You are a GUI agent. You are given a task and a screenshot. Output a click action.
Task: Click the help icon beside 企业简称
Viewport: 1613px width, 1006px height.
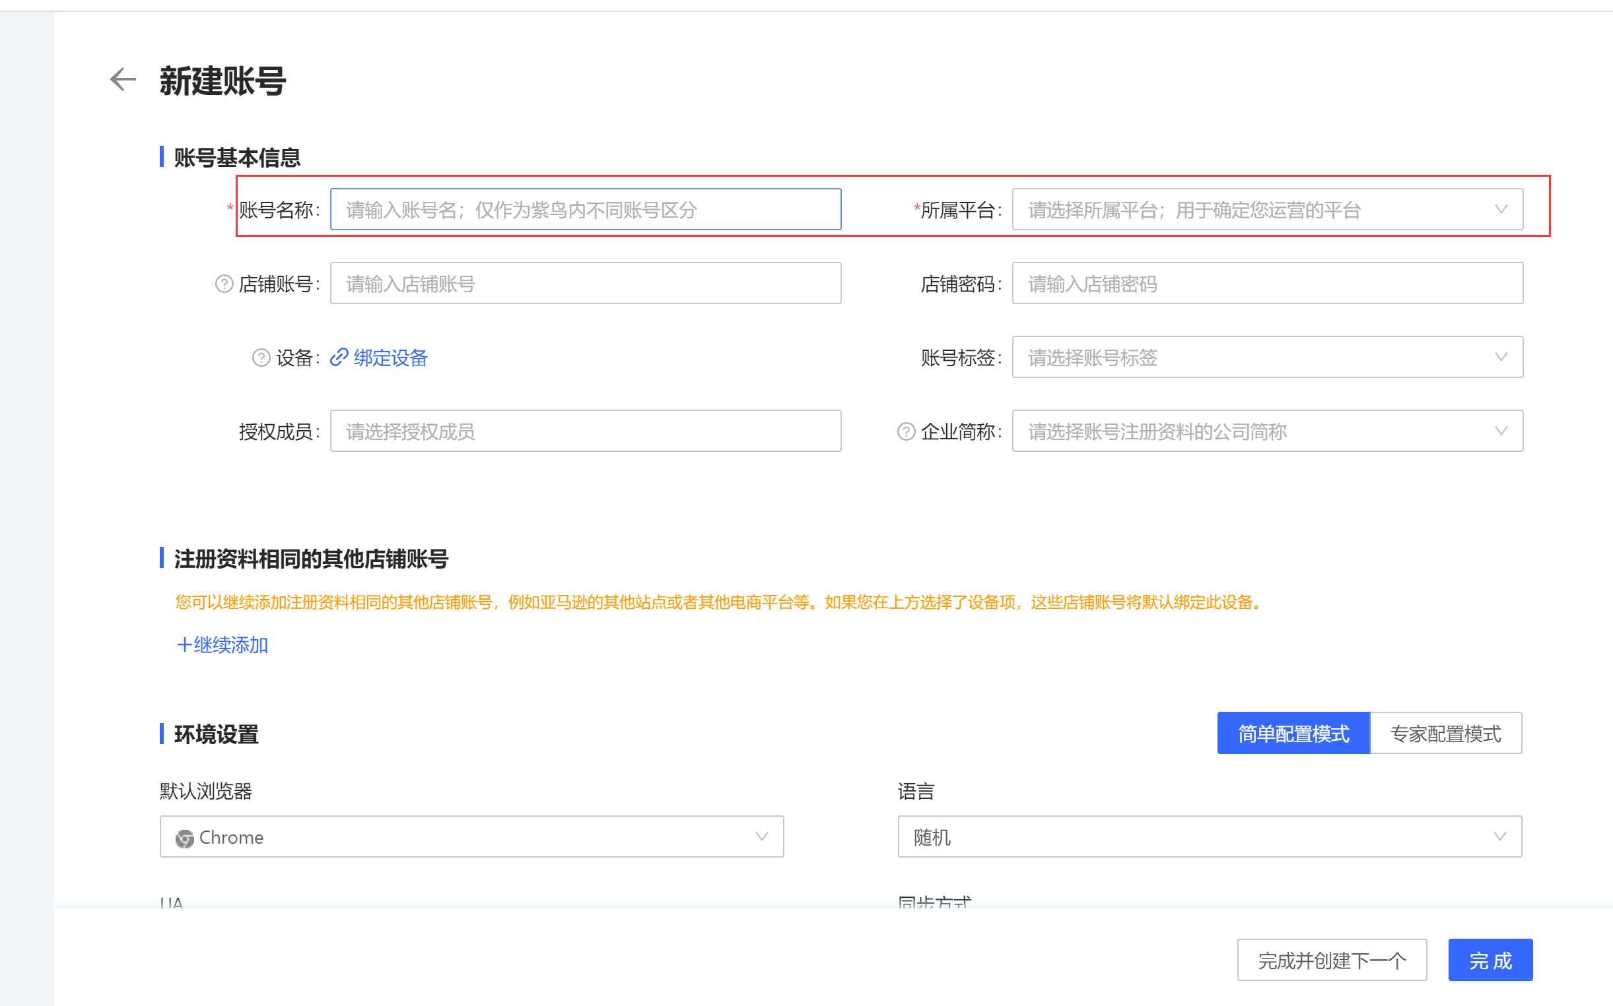906,432
